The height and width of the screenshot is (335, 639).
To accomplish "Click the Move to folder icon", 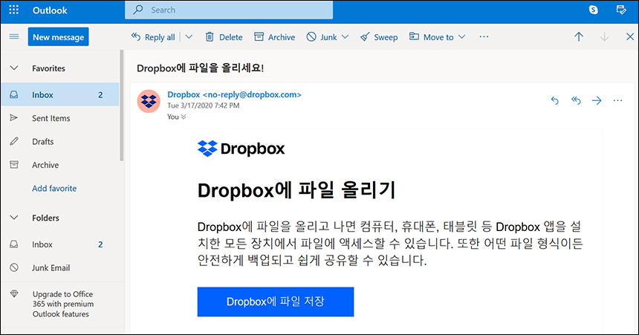I will pyautogui.click(x=414, y=36).
